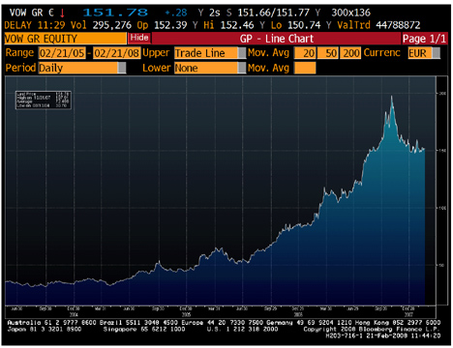The image size is (453, 348).
Task: Click the DELAY 11:29 label
Action: [35, 25]
